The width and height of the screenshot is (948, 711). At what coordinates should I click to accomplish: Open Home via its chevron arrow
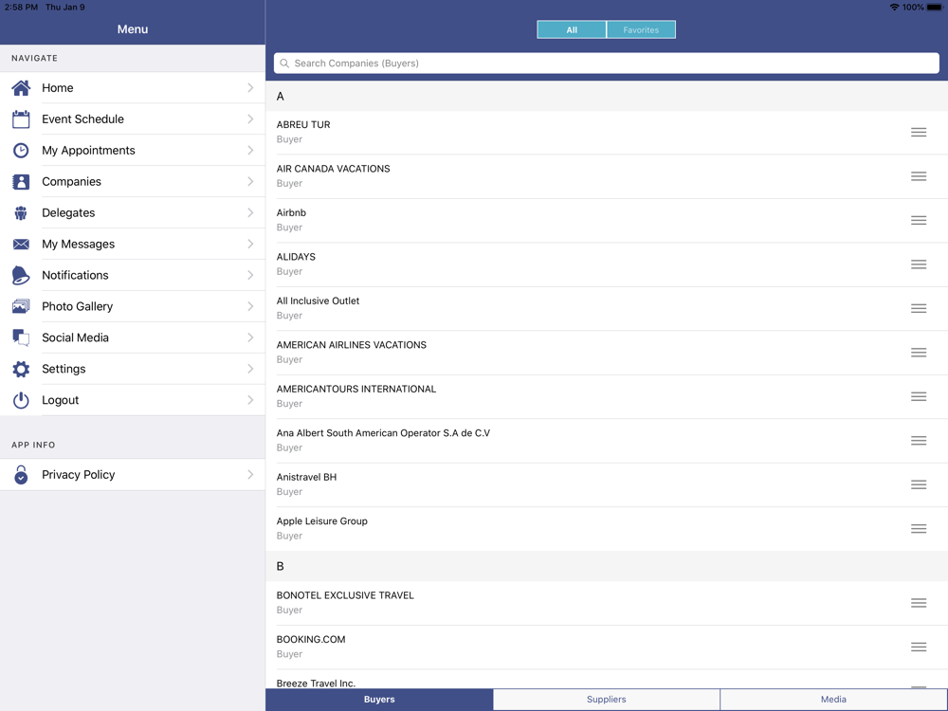(250, 87)
